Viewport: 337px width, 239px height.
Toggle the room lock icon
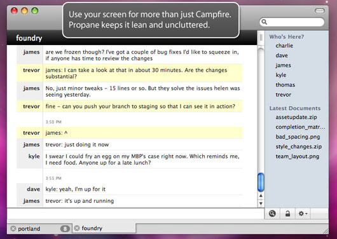(x=287, y=214)
